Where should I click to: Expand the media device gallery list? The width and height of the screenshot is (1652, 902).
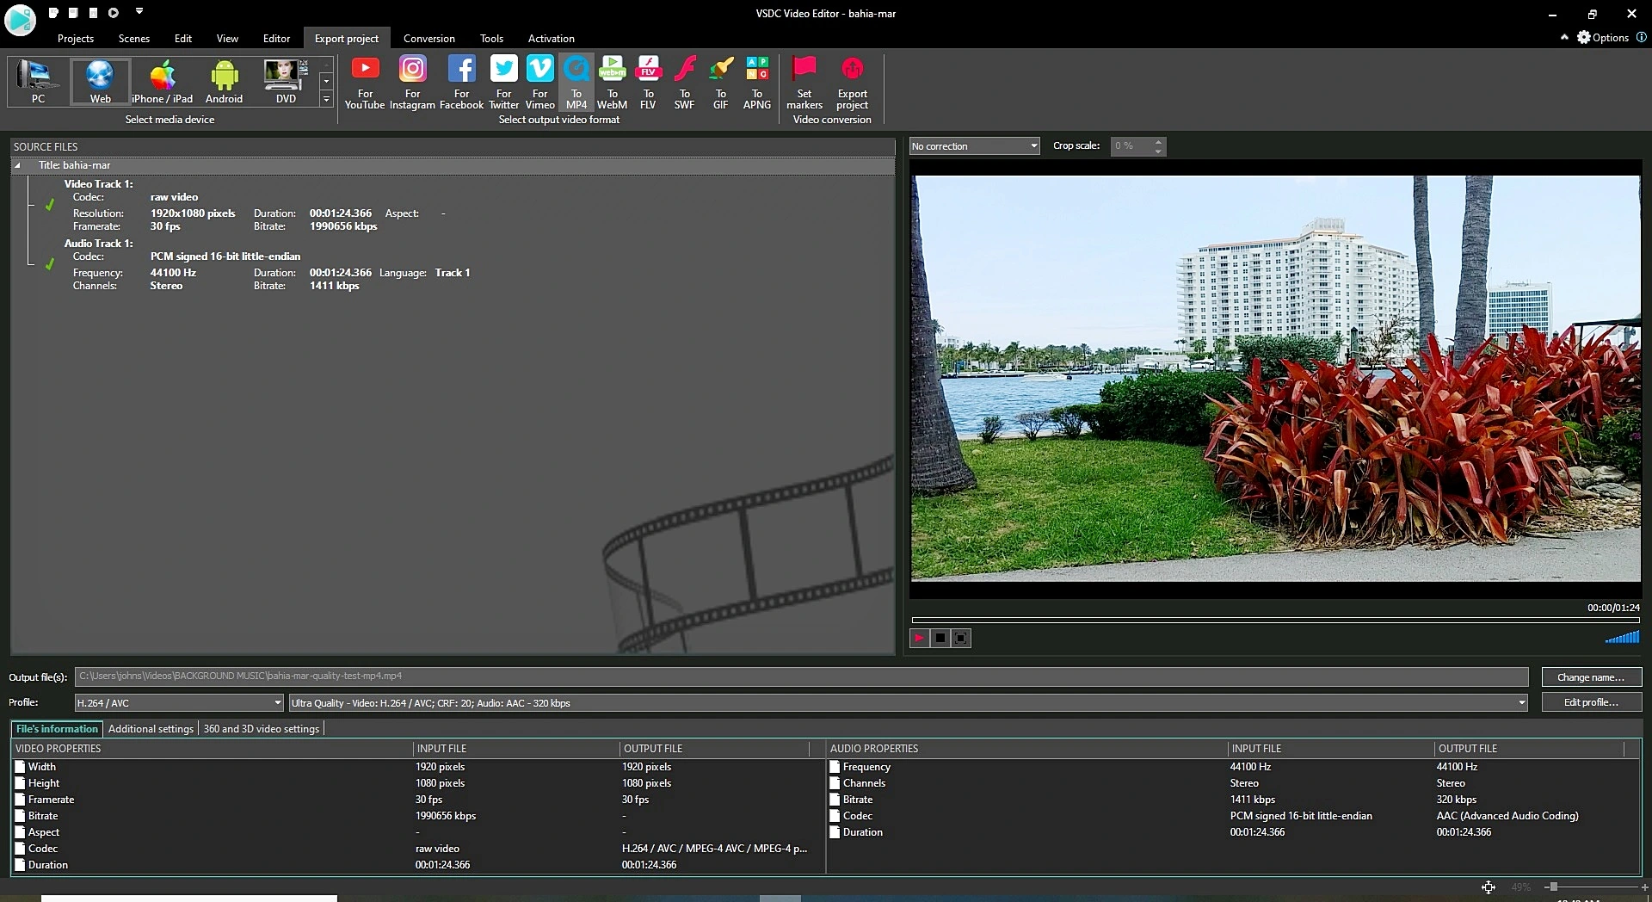326,100
